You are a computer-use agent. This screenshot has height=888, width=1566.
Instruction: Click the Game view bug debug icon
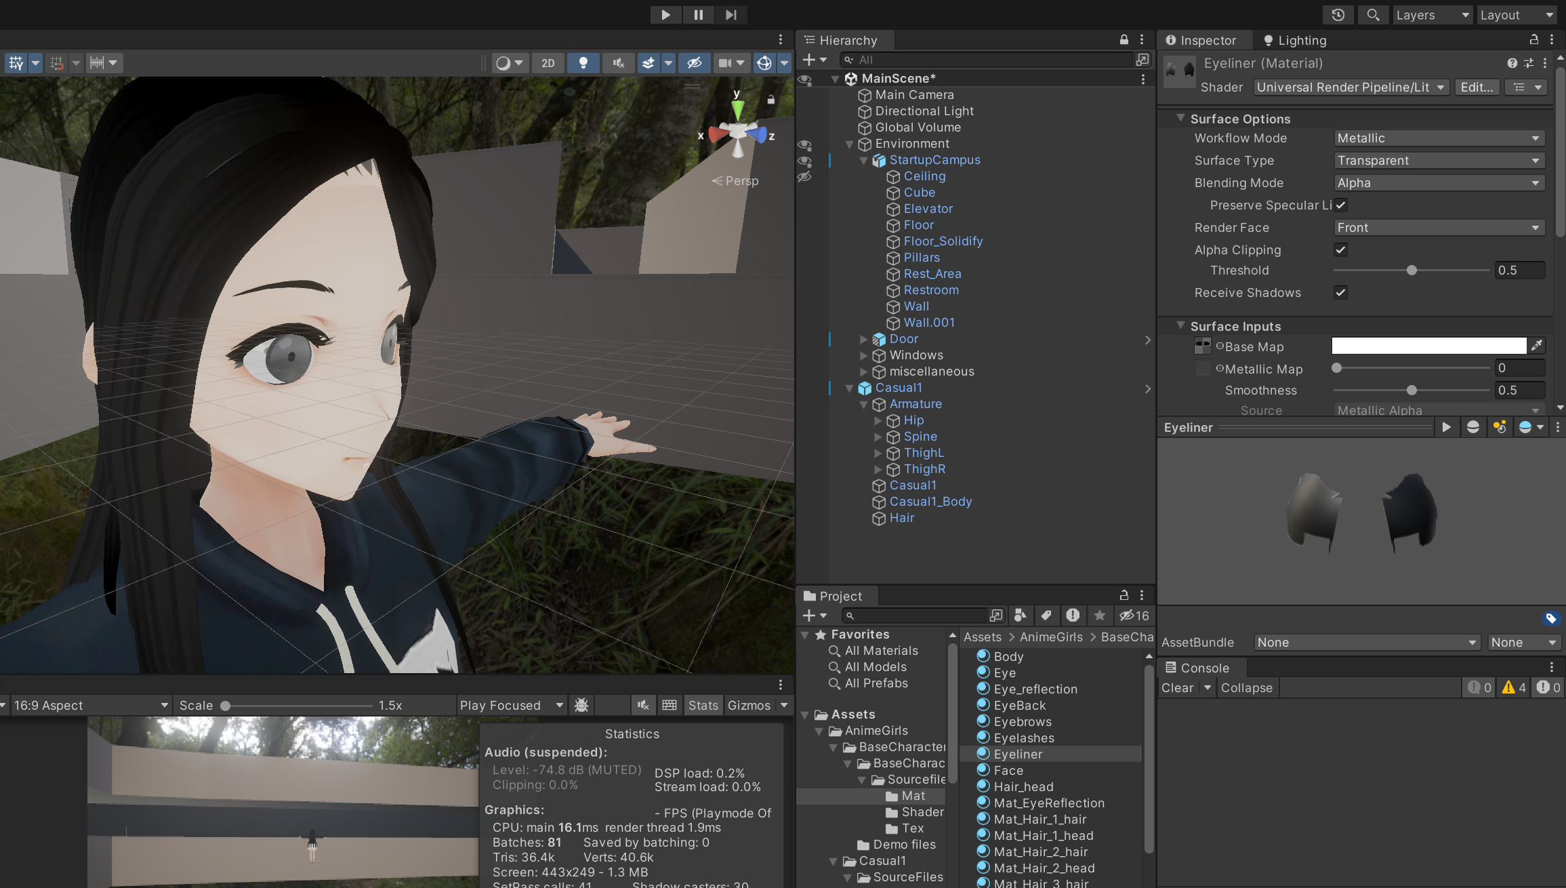[581, 705]
